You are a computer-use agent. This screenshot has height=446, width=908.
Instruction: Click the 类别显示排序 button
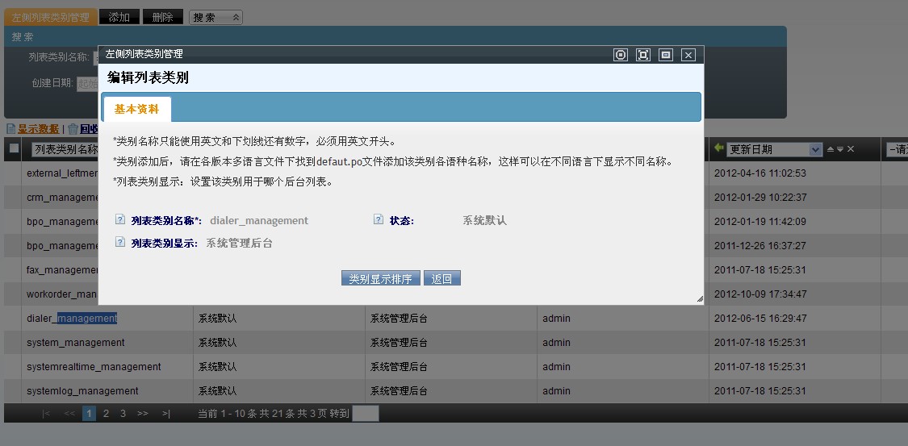pyautogui.click(x=380, y=279)
